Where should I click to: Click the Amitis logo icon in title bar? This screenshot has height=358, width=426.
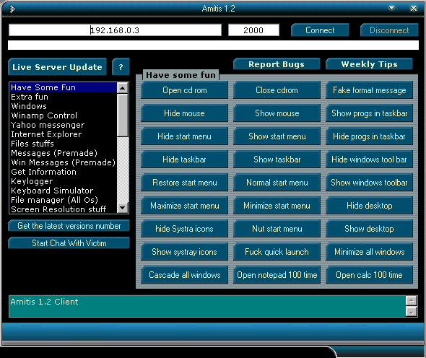coord(12,9)
